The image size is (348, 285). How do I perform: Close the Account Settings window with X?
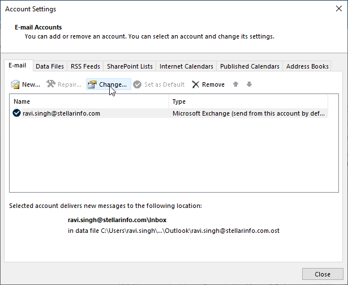click(339, 8)
